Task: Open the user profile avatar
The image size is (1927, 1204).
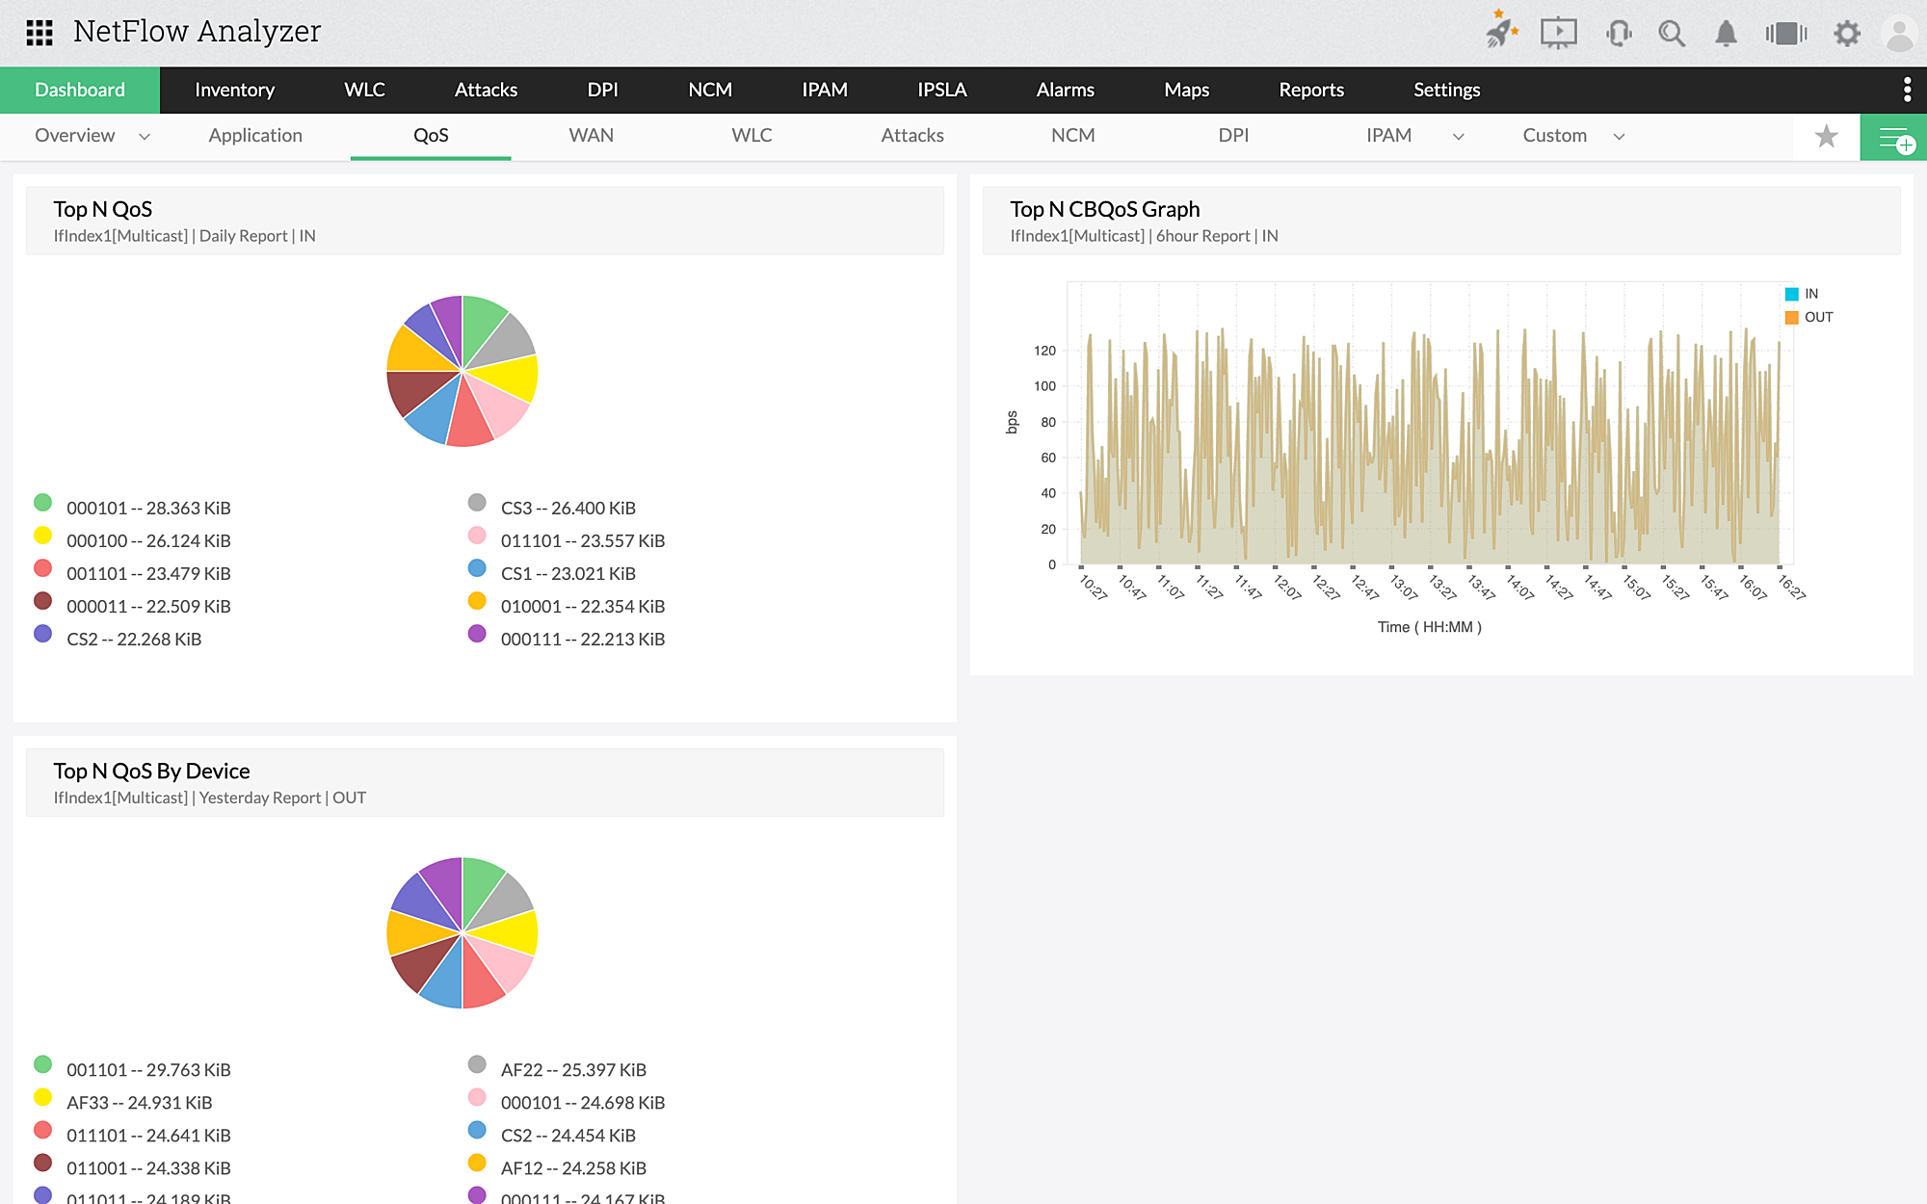Action: (x=1899, y=34)
